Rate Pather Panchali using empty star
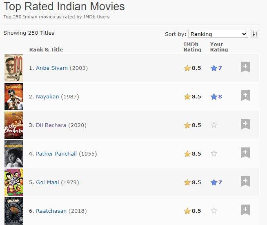Viewport: 267px width, 225px height. (x=214, y=154)
